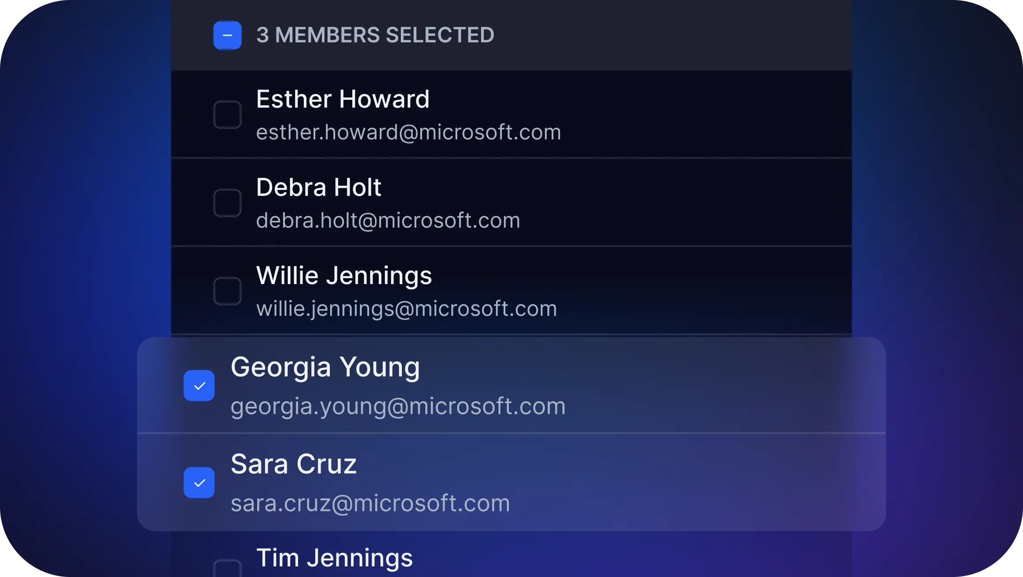Click the name Georgia Young

click(325, 367)
